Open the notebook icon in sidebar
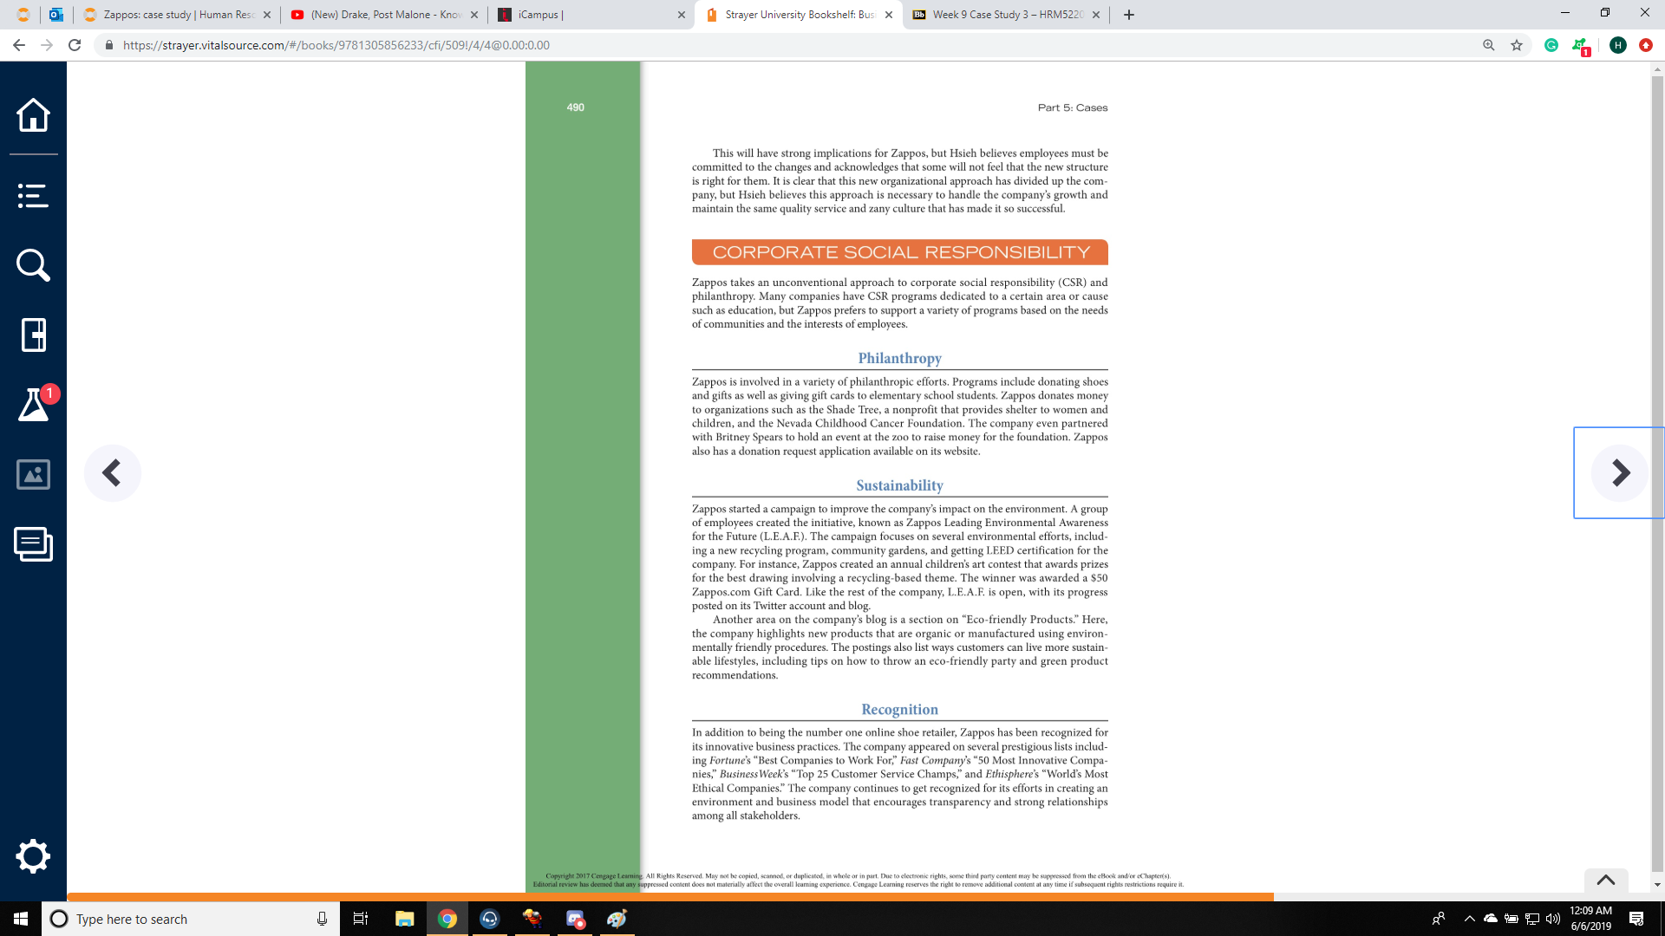The image size is (1665, 936). [33, 335]
